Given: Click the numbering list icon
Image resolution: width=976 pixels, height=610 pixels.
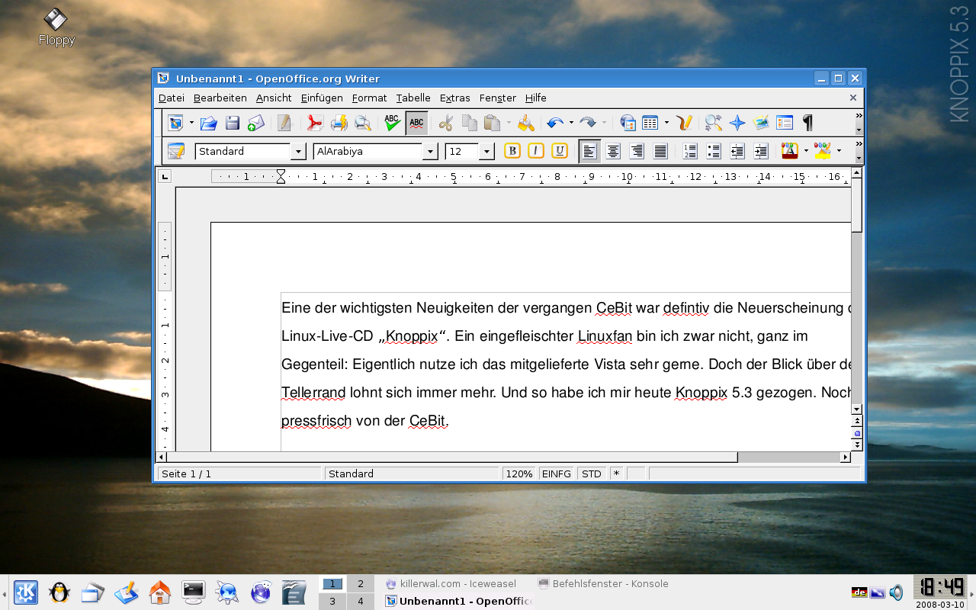Looking at the screenshot, I should [690, 151].
